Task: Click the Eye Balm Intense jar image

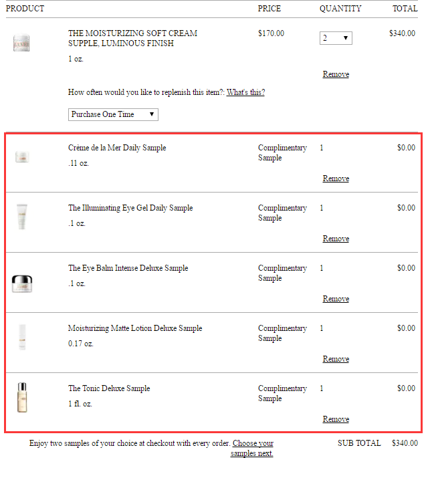Action: [22, 283]
